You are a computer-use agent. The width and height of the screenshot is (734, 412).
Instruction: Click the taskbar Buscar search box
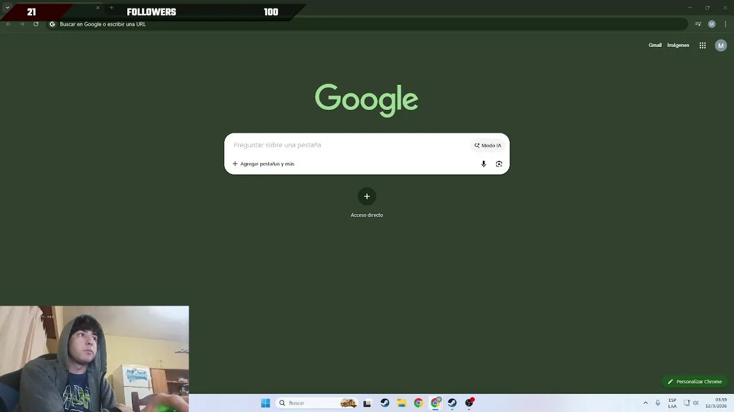click(317, 403)
